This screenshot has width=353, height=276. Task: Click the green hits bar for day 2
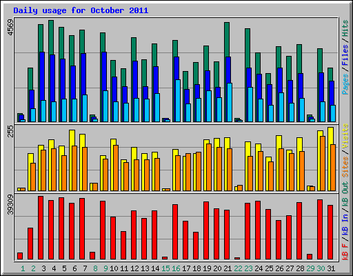(30, 79)
